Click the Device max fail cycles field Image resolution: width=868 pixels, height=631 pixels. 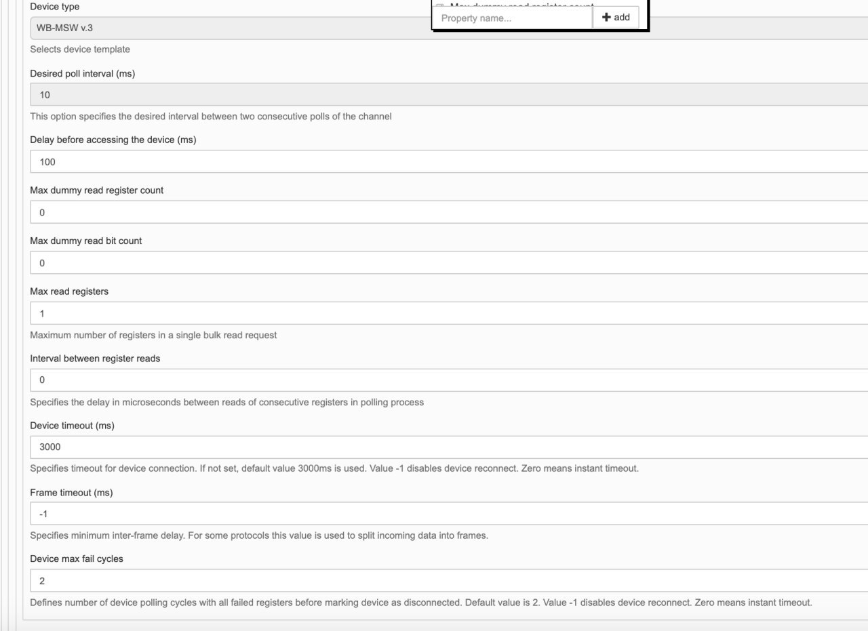[x=449, y=581]
